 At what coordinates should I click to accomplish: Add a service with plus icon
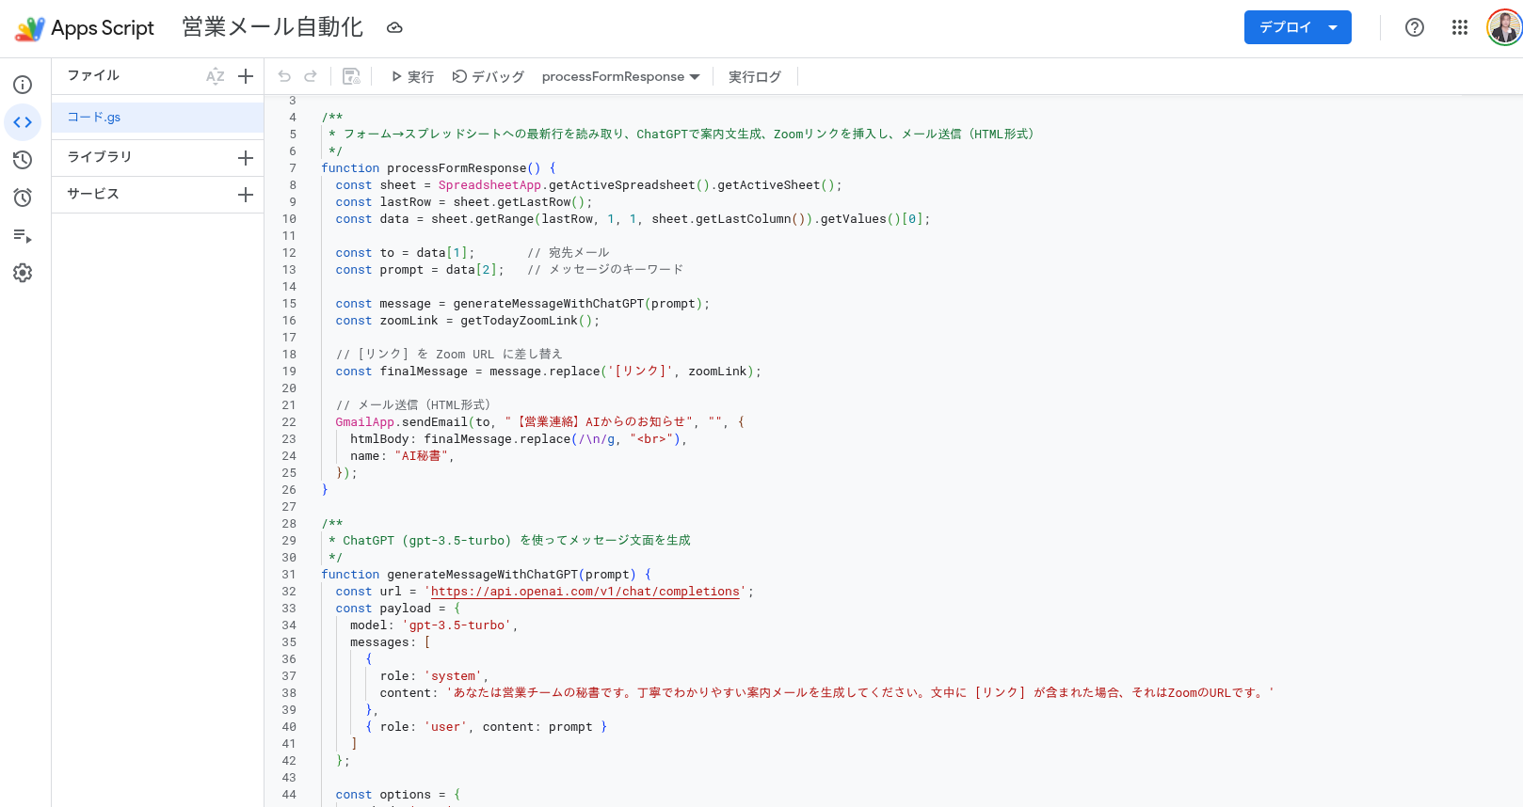pyautogui.click(x=246, y=195)
